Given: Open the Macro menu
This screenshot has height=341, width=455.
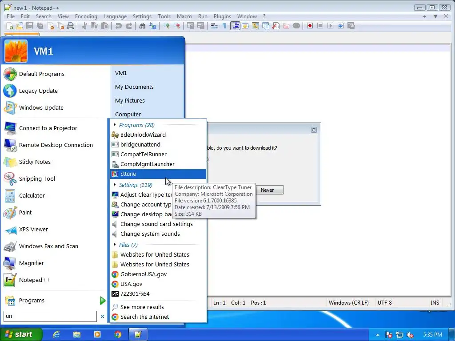Looking at the screenshot, I should coord(184,16).
